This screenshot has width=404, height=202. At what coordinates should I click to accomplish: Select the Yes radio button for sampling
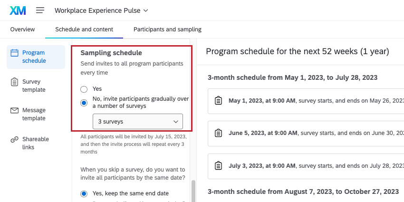coord(84,89)
